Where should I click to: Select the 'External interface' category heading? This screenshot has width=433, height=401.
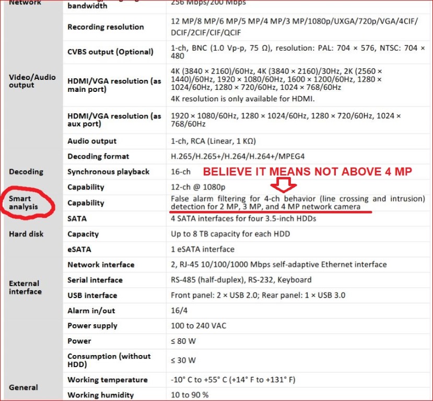click(x=25, y=288)
